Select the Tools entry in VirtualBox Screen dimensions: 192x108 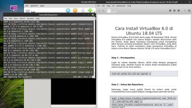point(31,11)
